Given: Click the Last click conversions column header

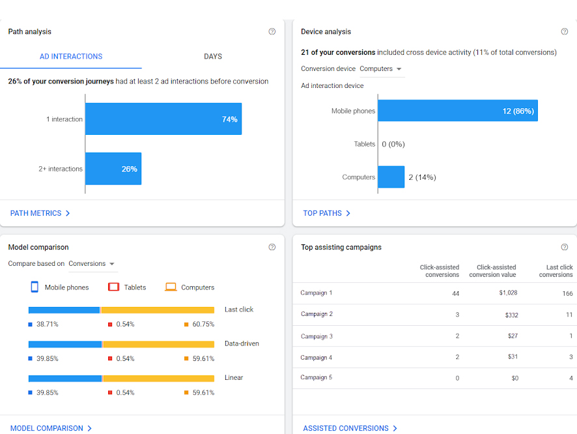Looking at the screenshot, I should [556, 271].
